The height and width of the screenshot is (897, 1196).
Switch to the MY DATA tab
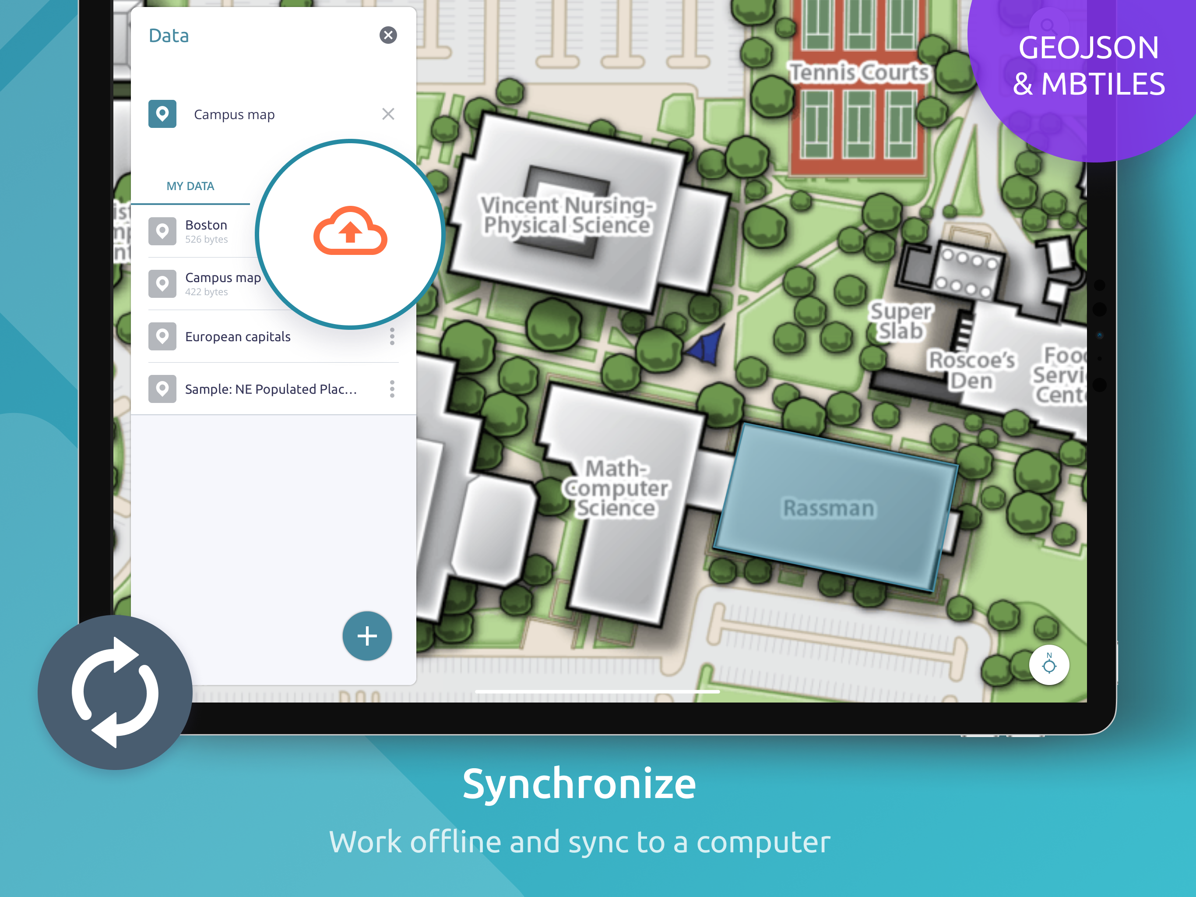[x=190, y=186]
